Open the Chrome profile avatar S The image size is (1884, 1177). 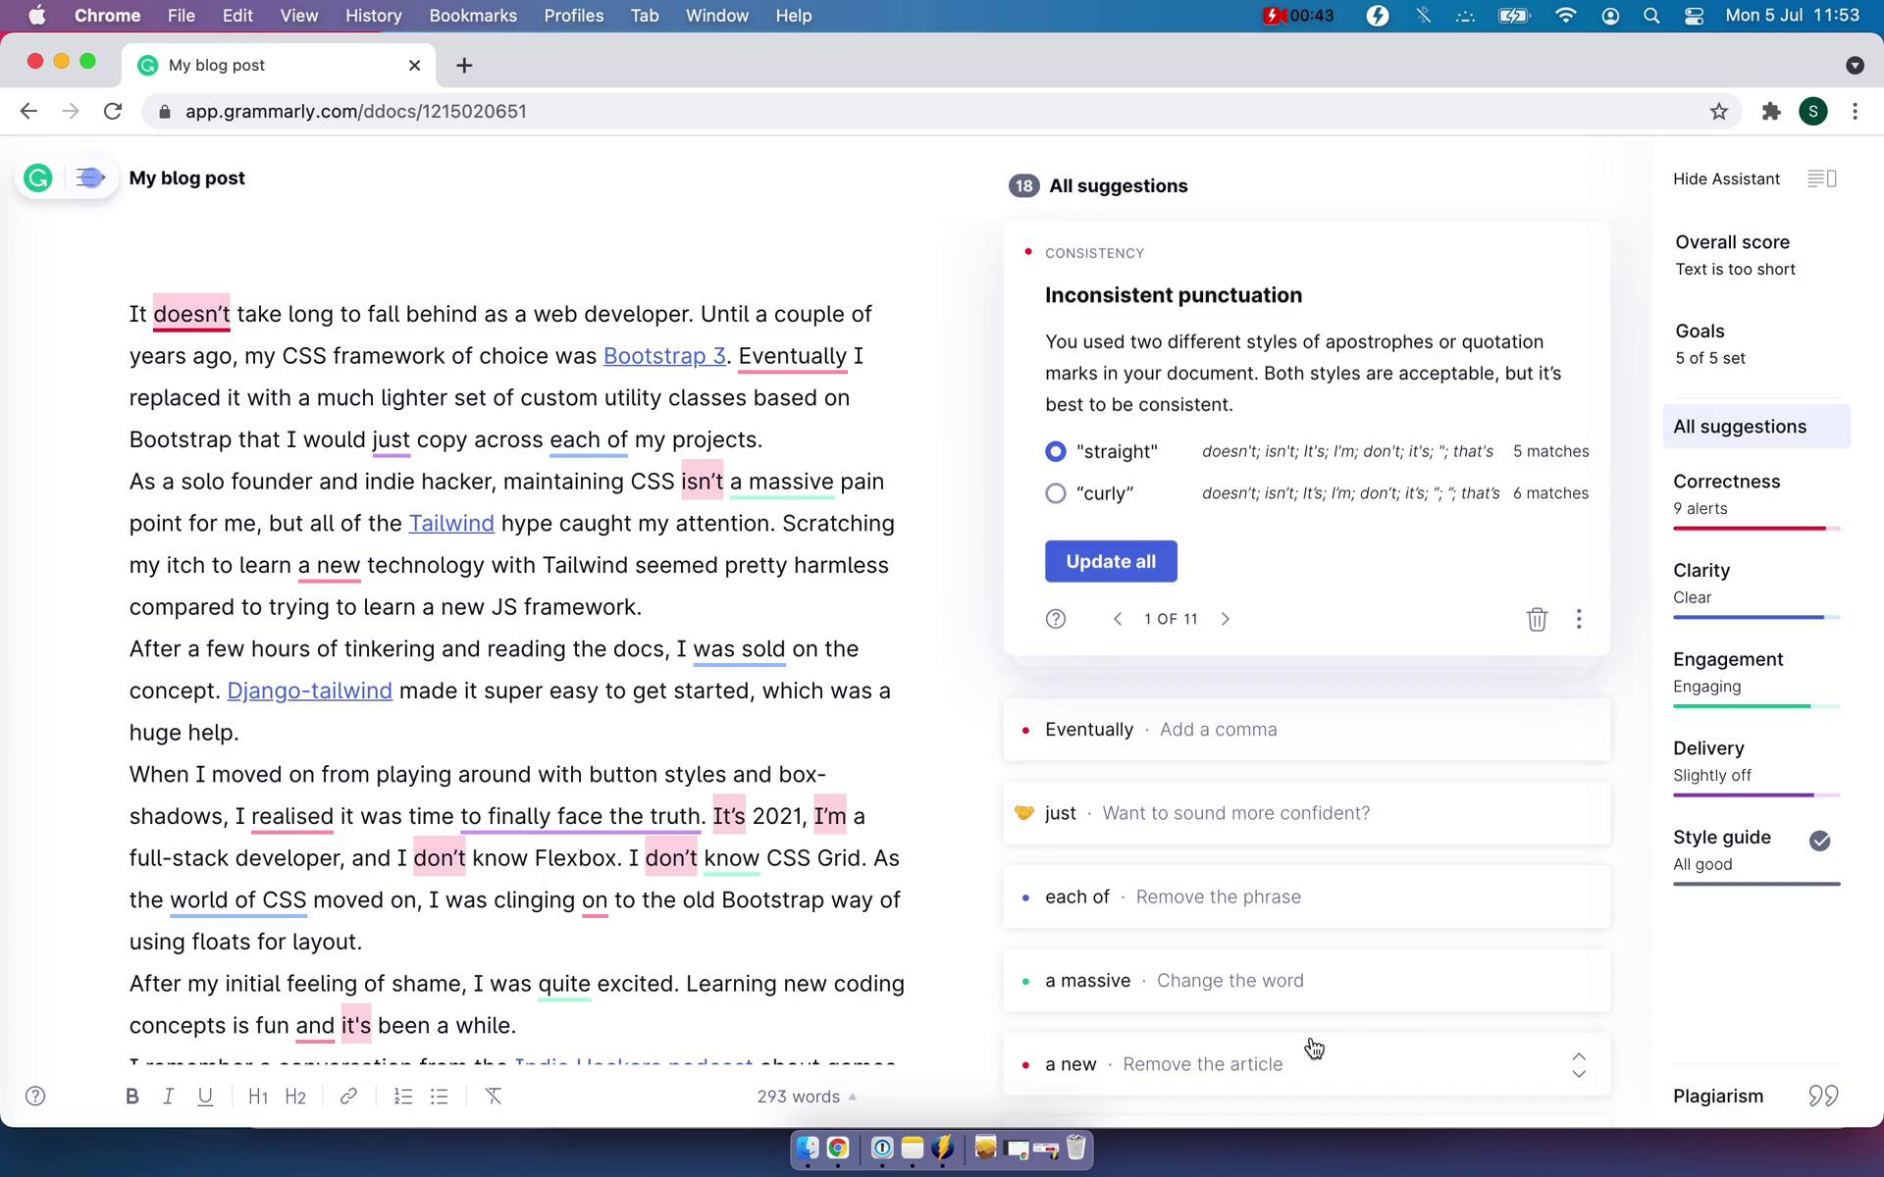(1813, 112)
